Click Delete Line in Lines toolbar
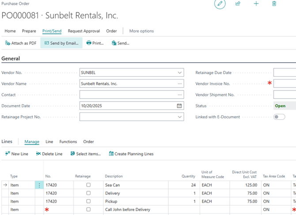This screenshot has height=215, width=296. (49, 154)
